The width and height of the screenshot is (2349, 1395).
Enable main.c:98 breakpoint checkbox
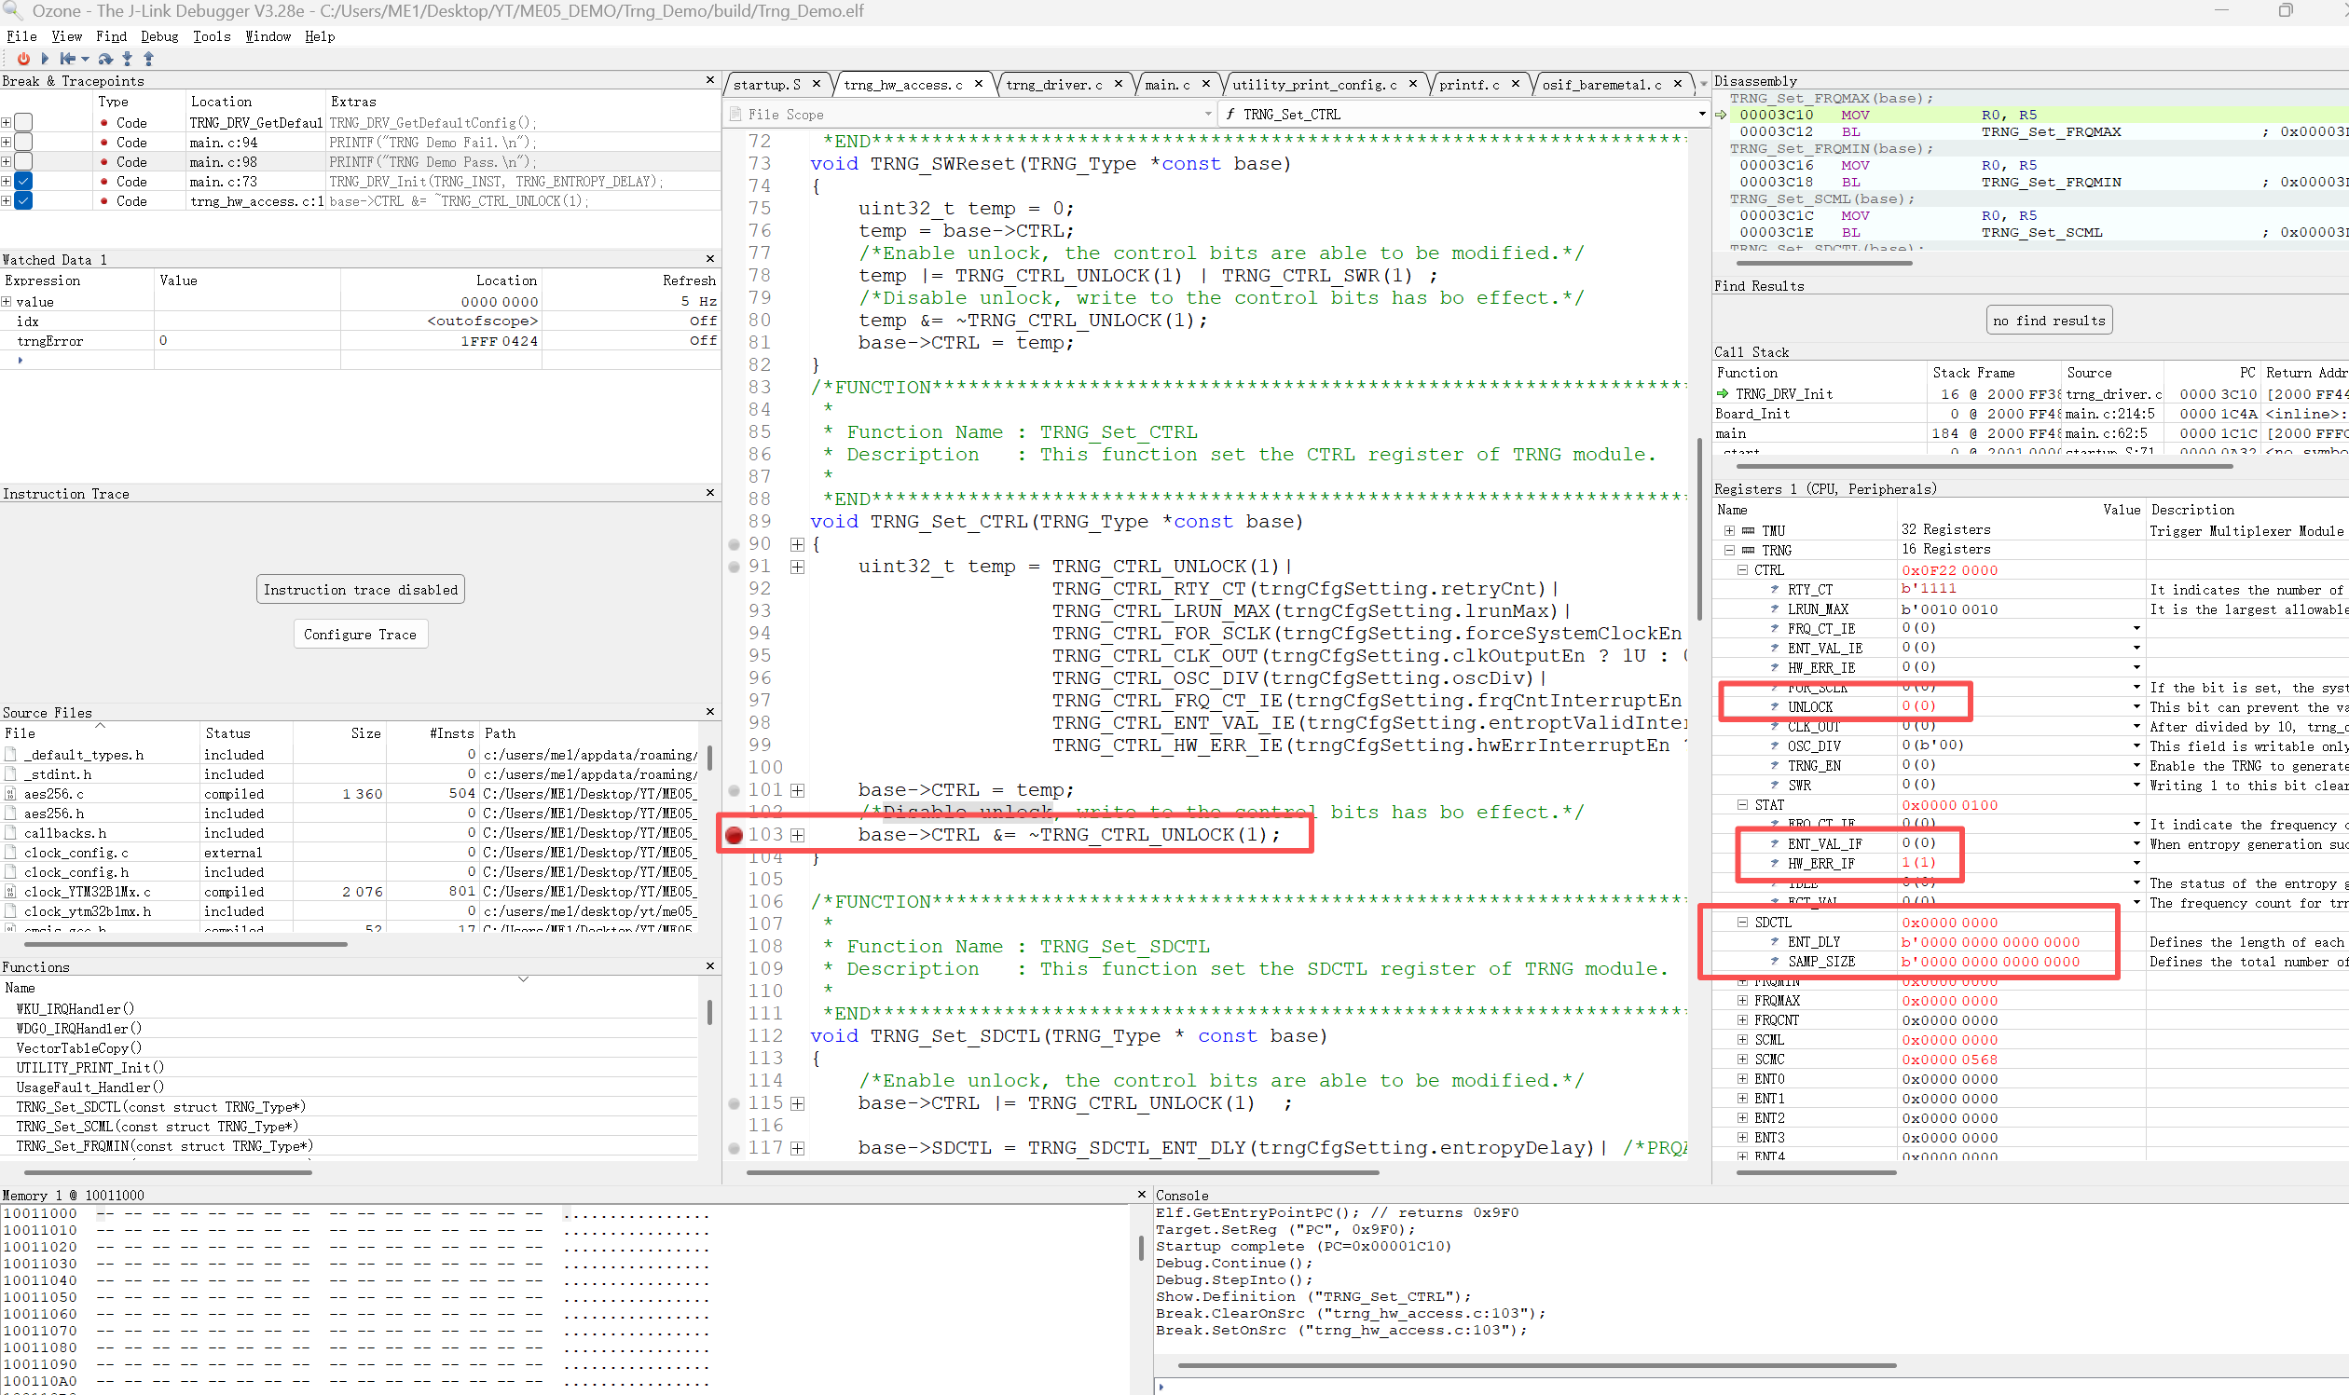click(x=23, y=162)
